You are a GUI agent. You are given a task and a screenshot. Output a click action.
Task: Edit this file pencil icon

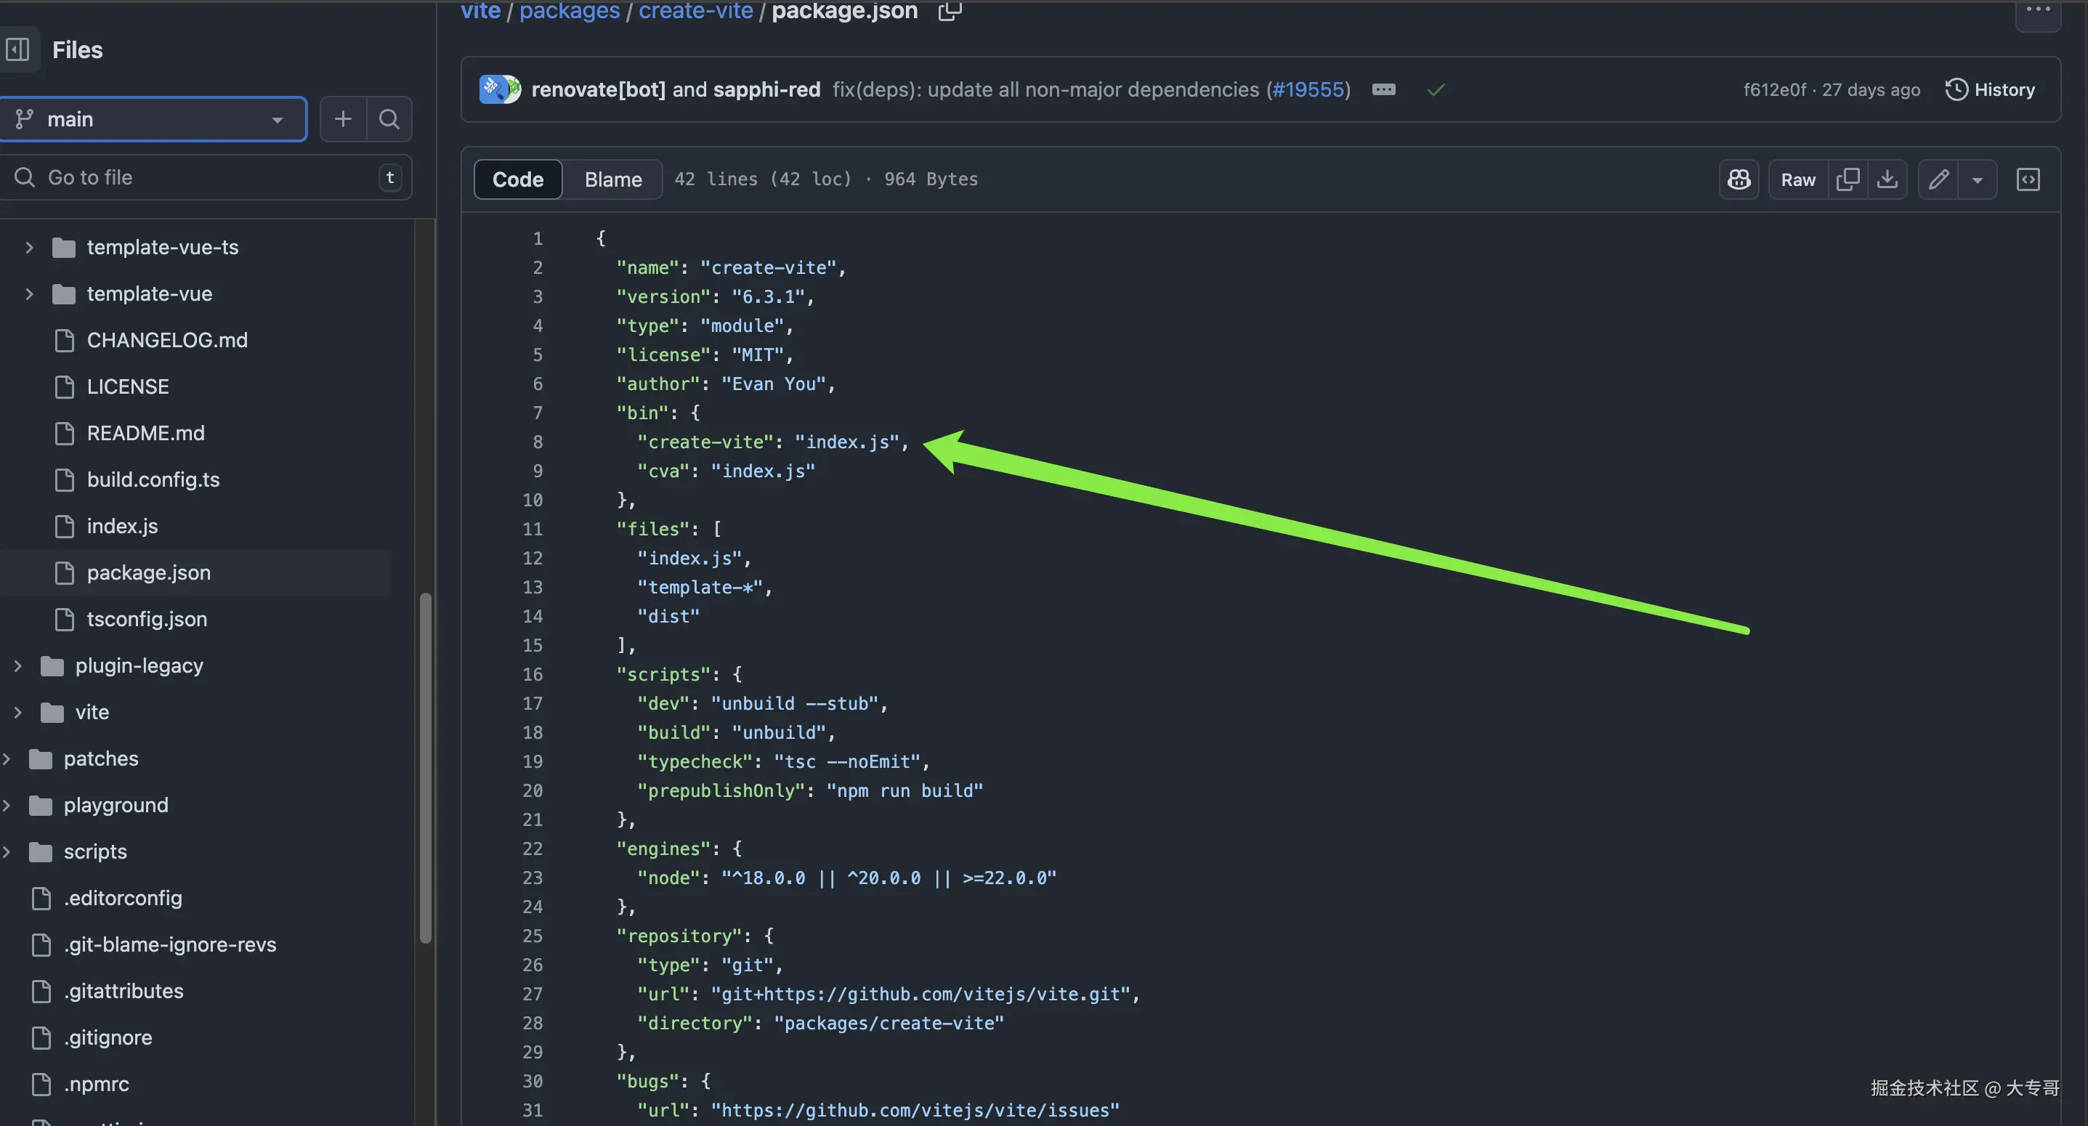coord(1938,179)
